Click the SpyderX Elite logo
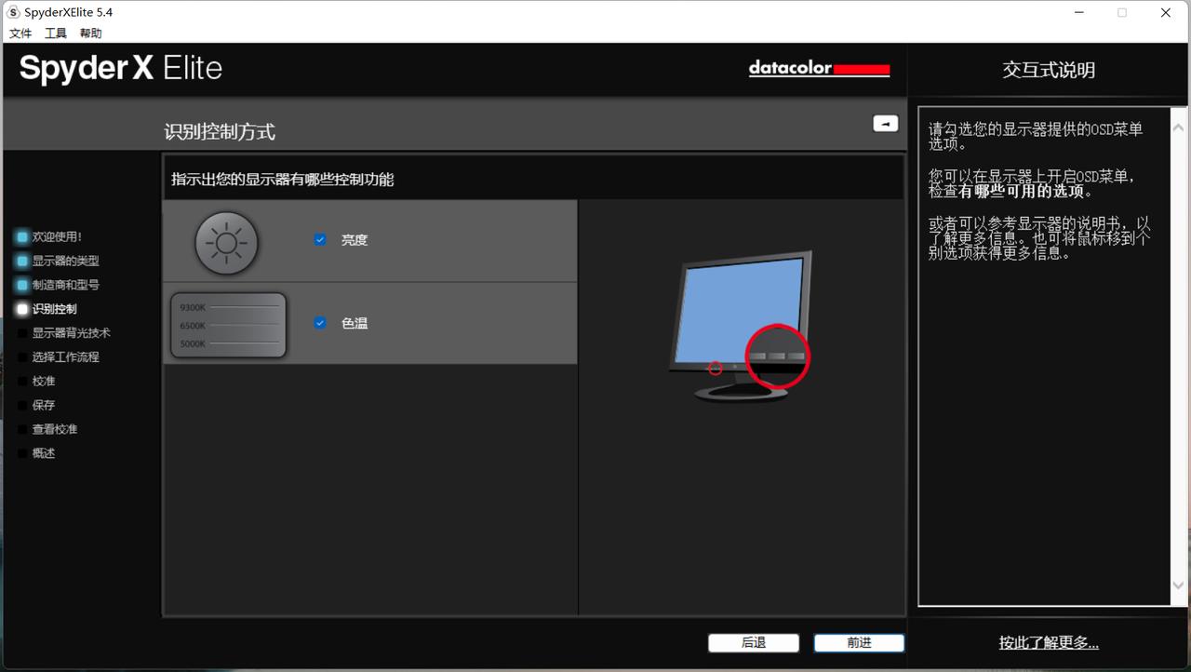Screen dimensions: 1191x672 121,69
